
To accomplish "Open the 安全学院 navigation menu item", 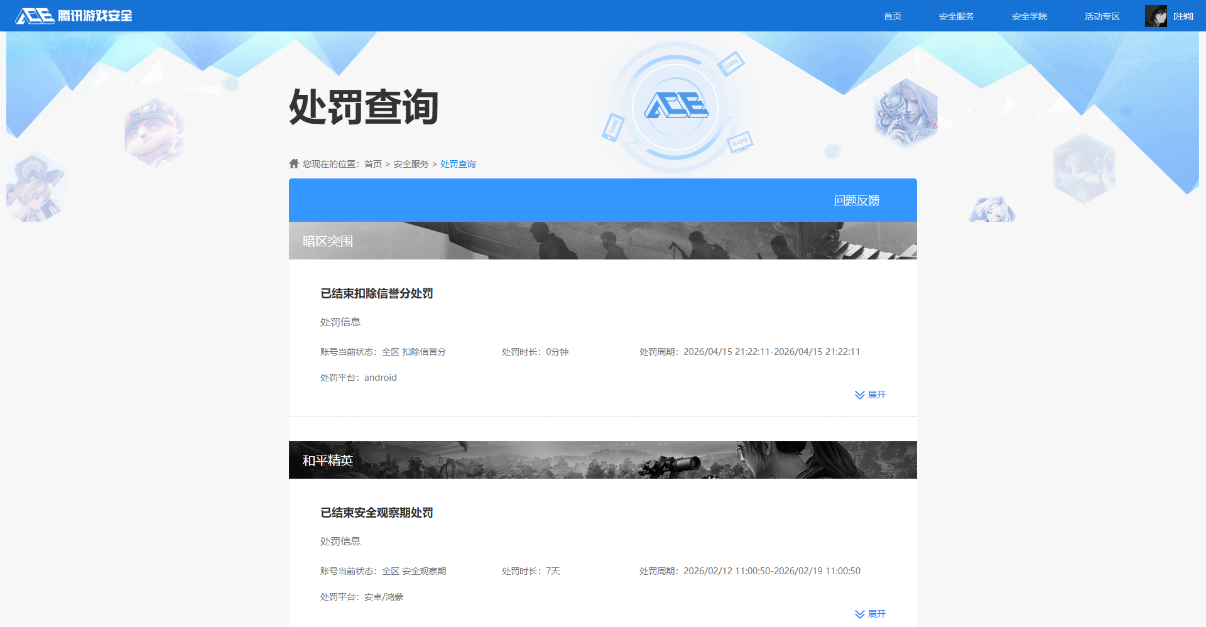I will (x=1029, y=16).
